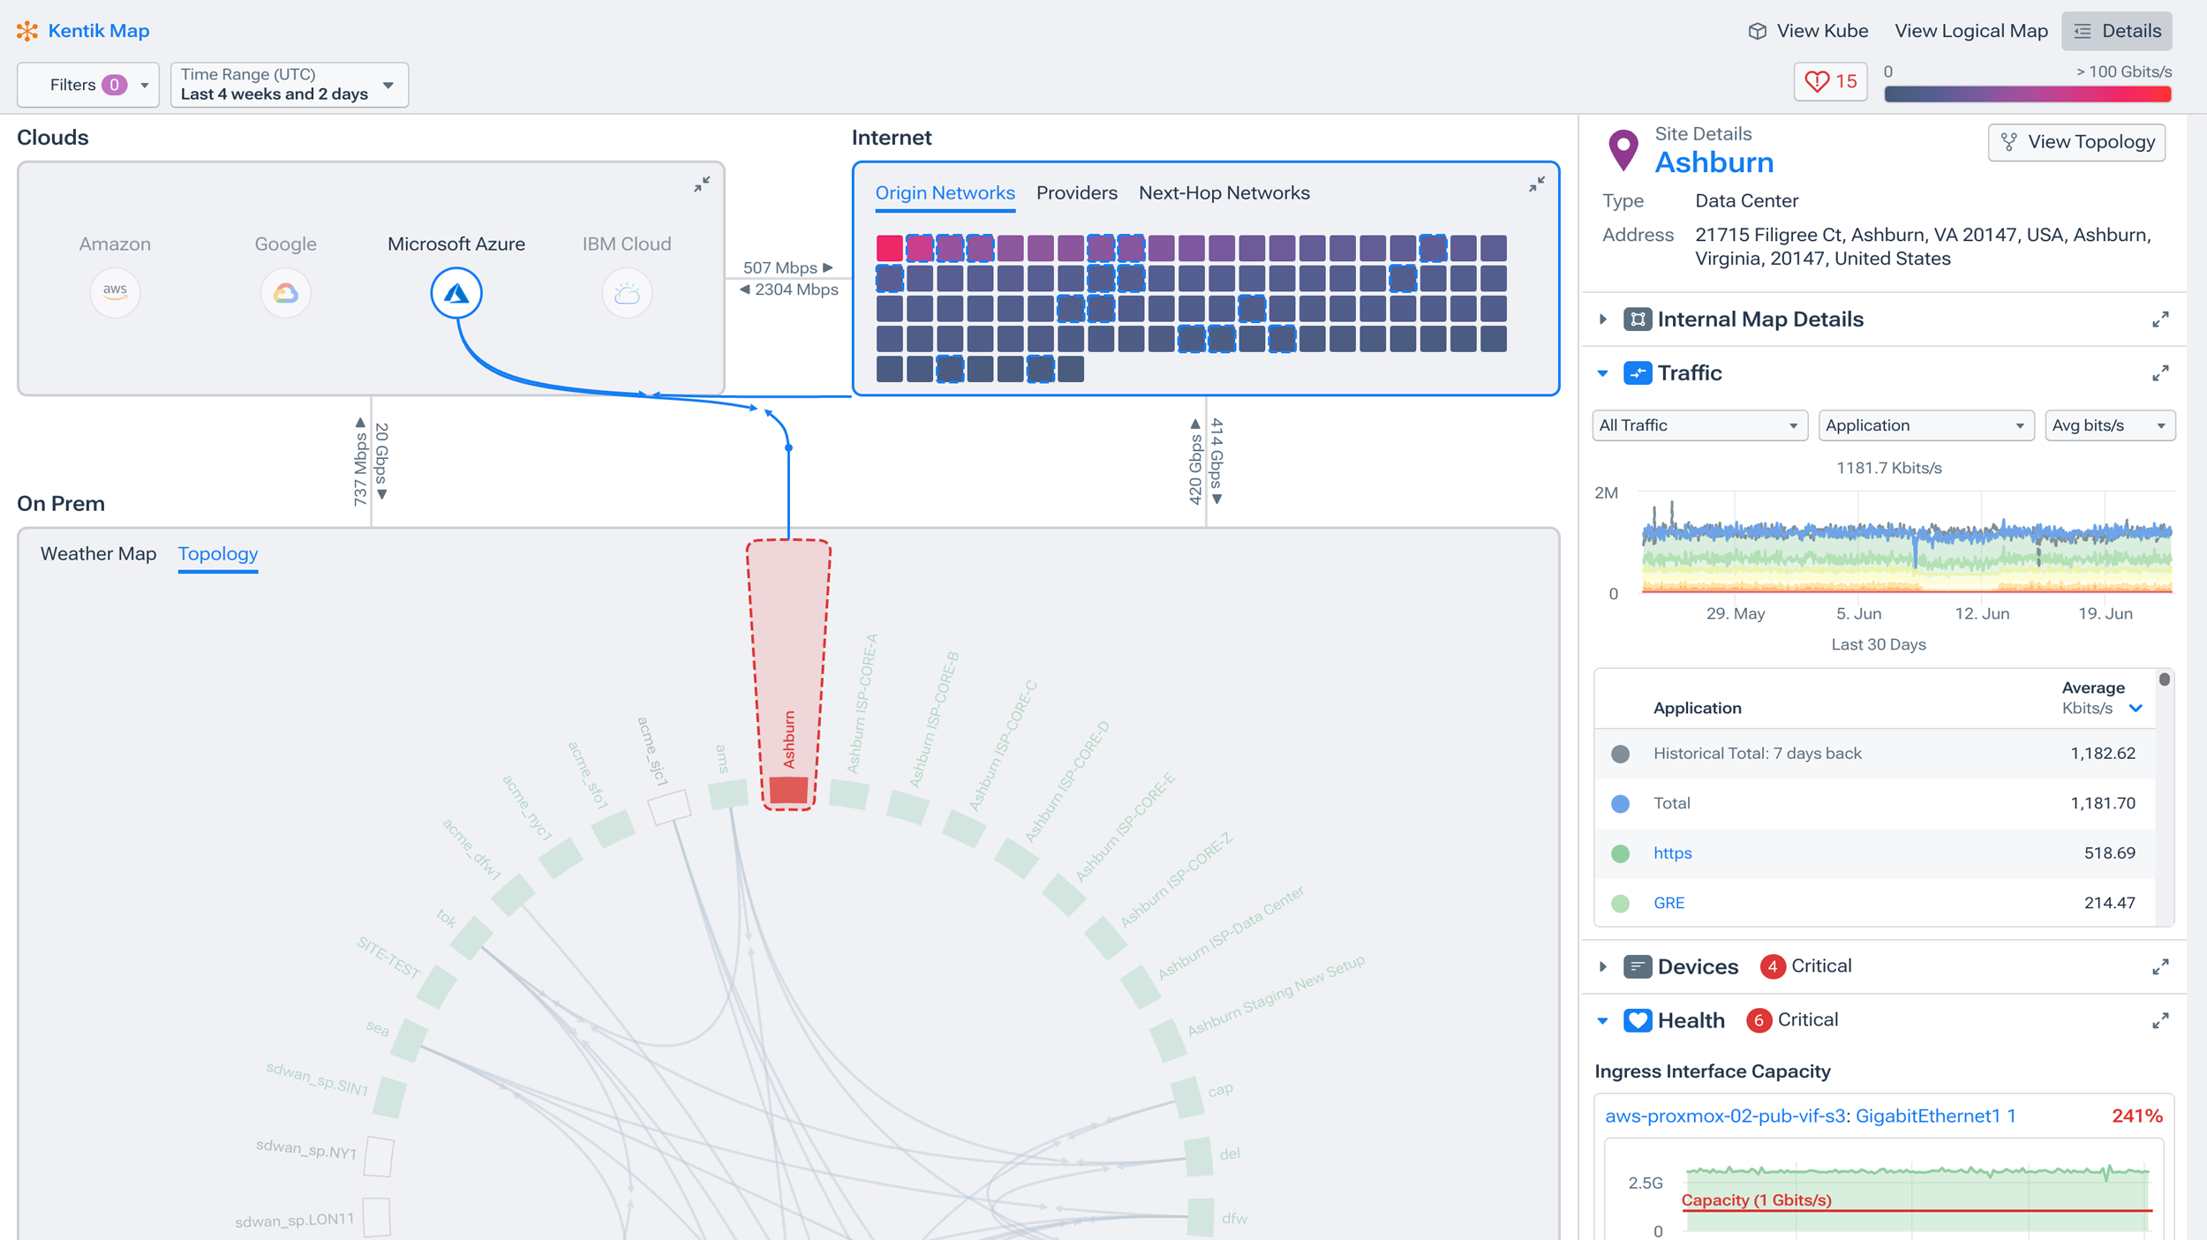Screen dimensions: 2207x1240
Task: Select the IBM Cloud icon
Action: pos(626,292)
